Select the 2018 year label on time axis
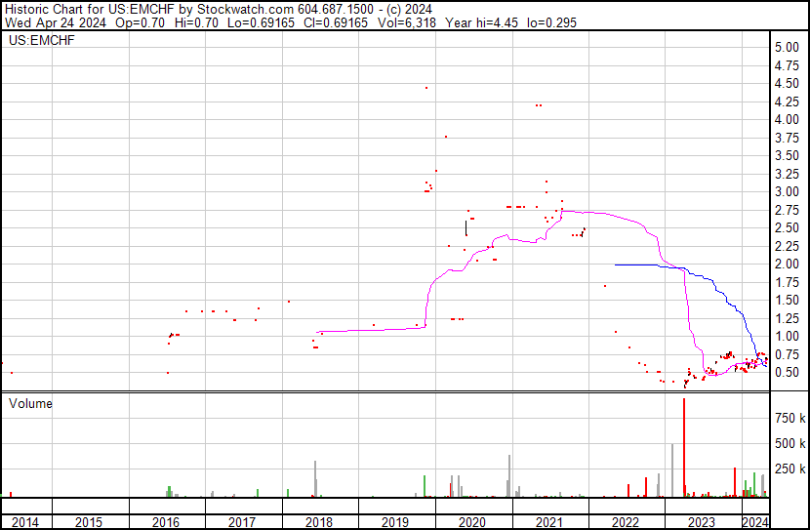Screen dimensions: 810x530 tap(319, 522)
